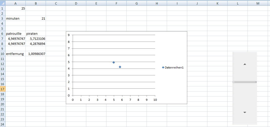Click the scroll bar's up arrow
270x127 pixels.
pyautogui.click(x=245, y=65)
